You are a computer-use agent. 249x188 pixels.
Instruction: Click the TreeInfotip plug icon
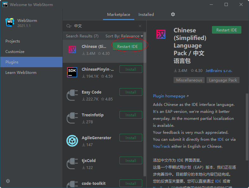pos(72,118)
